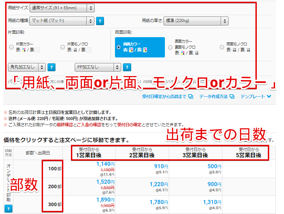Image resolution: width=284 pixels, height=214 pixels.
Task: Expand the 角丸加工なし dropdown
Action: point(27,67)
